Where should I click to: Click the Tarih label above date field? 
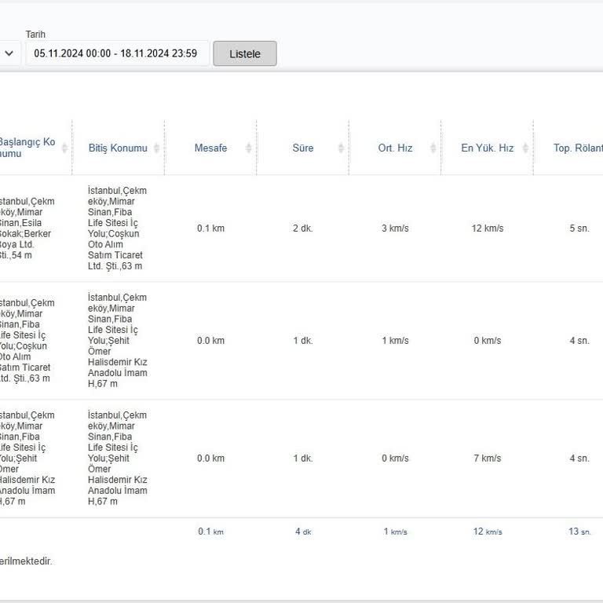click(35, 35)
